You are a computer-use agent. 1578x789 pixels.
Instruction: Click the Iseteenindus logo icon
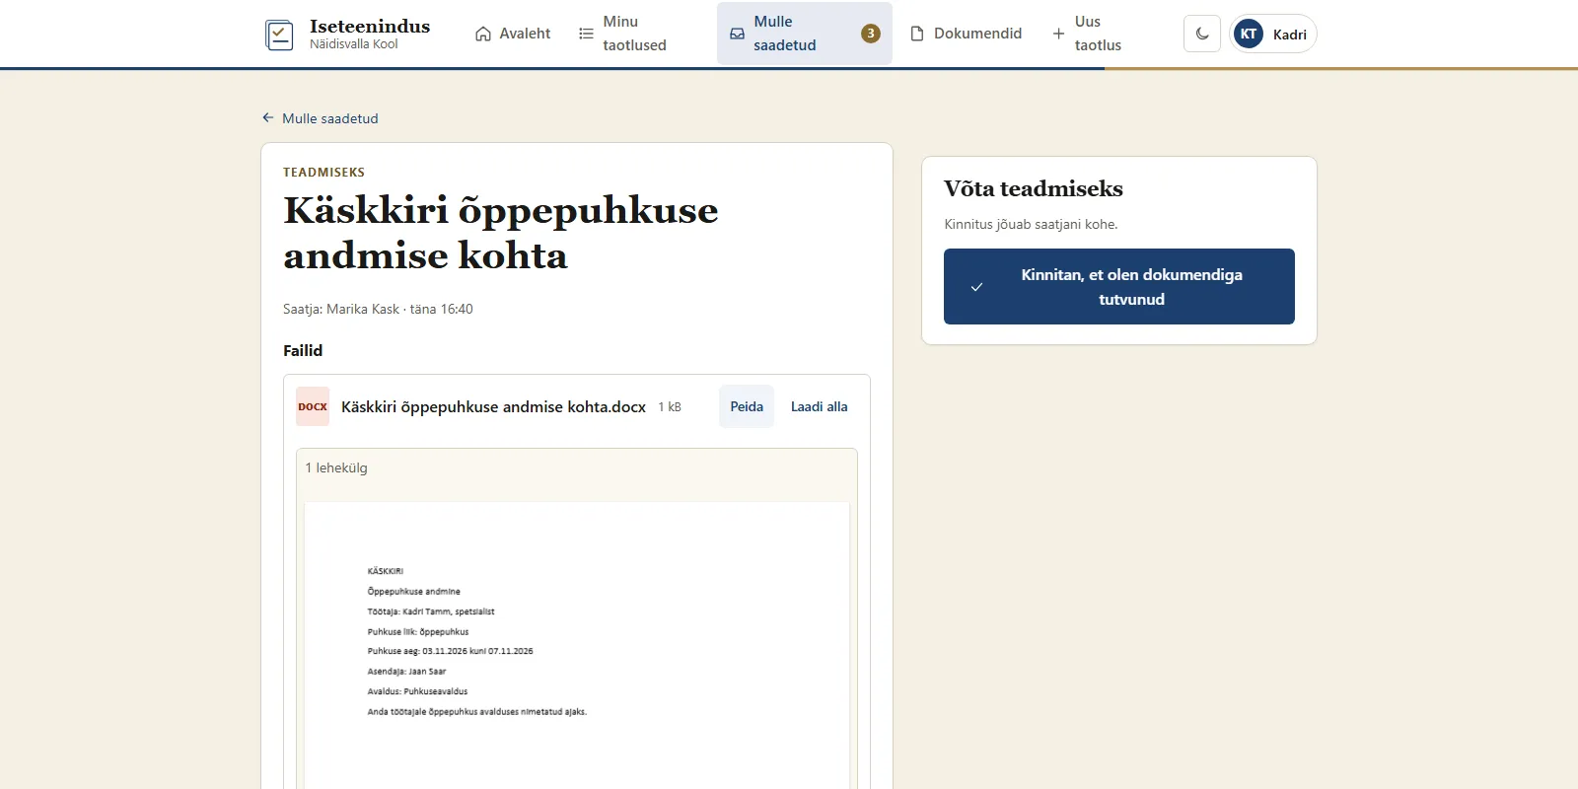279,35
